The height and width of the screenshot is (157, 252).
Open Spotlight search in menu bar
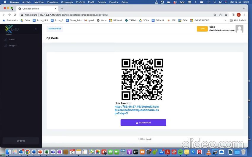click(215, 2)
